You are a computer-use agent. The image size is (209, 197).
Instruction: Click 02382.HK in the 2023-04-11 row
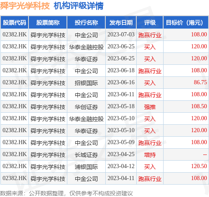(14, 178)
